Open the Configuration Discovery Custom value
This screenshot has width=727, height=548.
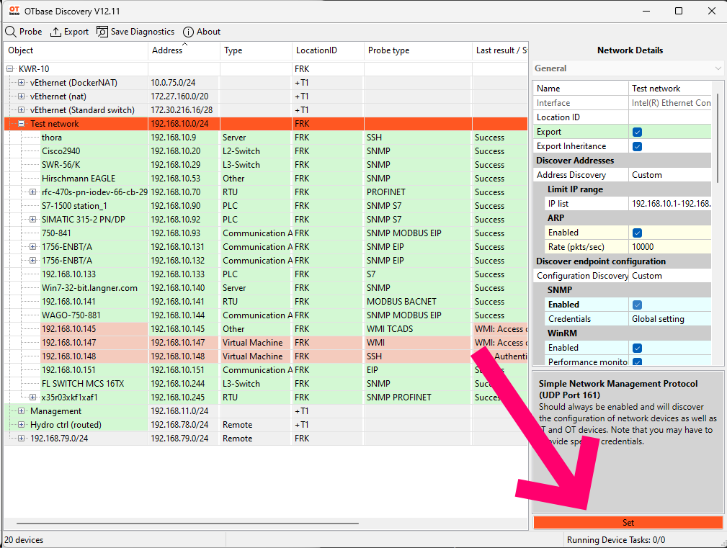pyautogui.click(x=670, y=276)
